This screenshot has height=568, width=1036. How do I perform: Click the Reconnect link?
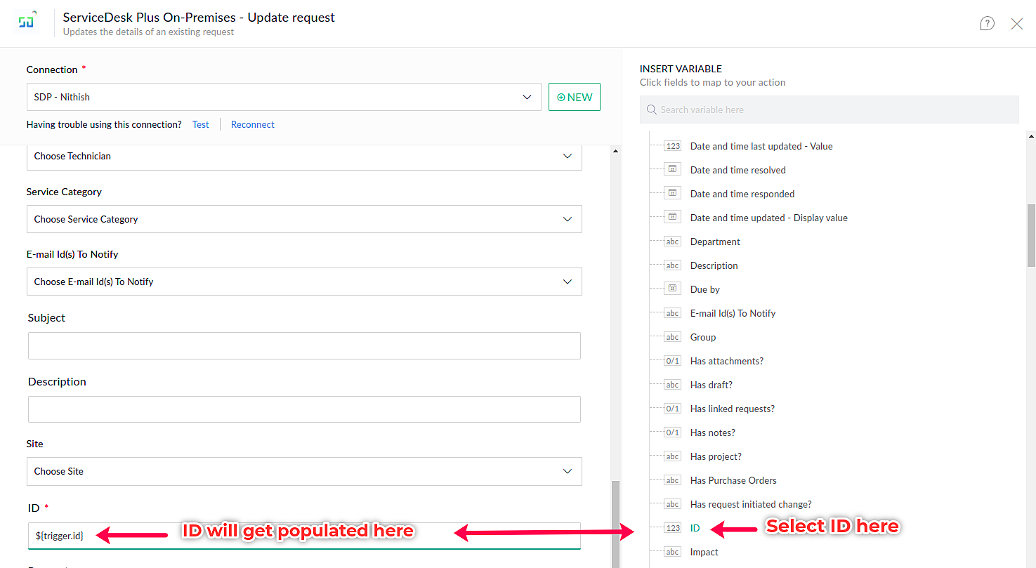[252, 124]
